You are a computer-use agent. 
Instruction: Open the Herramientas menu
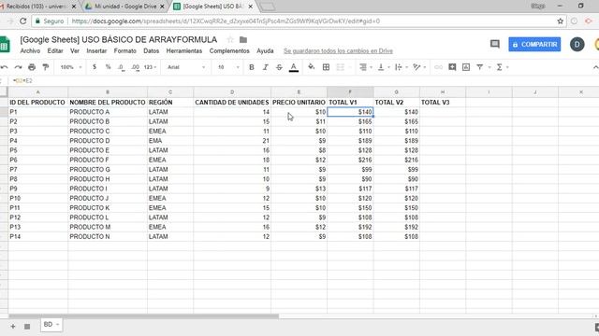(x=184, y=50)
